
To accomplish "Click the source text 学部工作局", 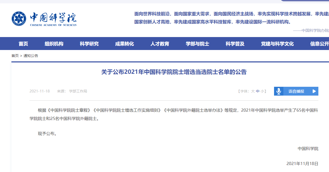I will (x=78, y=91).
